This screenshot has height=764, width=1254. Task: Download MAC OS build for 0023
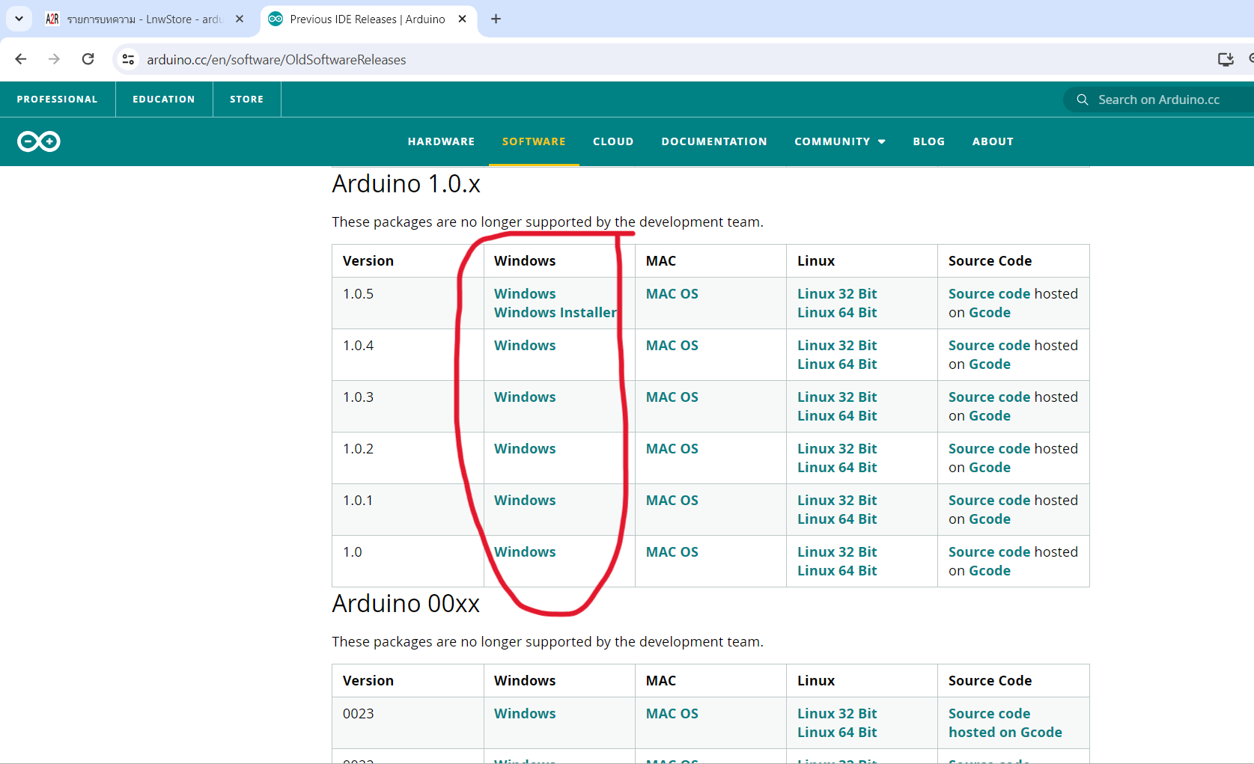coord(672,714)
